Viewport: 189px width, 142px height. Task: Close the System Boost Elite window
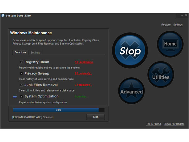click(186, 15)
